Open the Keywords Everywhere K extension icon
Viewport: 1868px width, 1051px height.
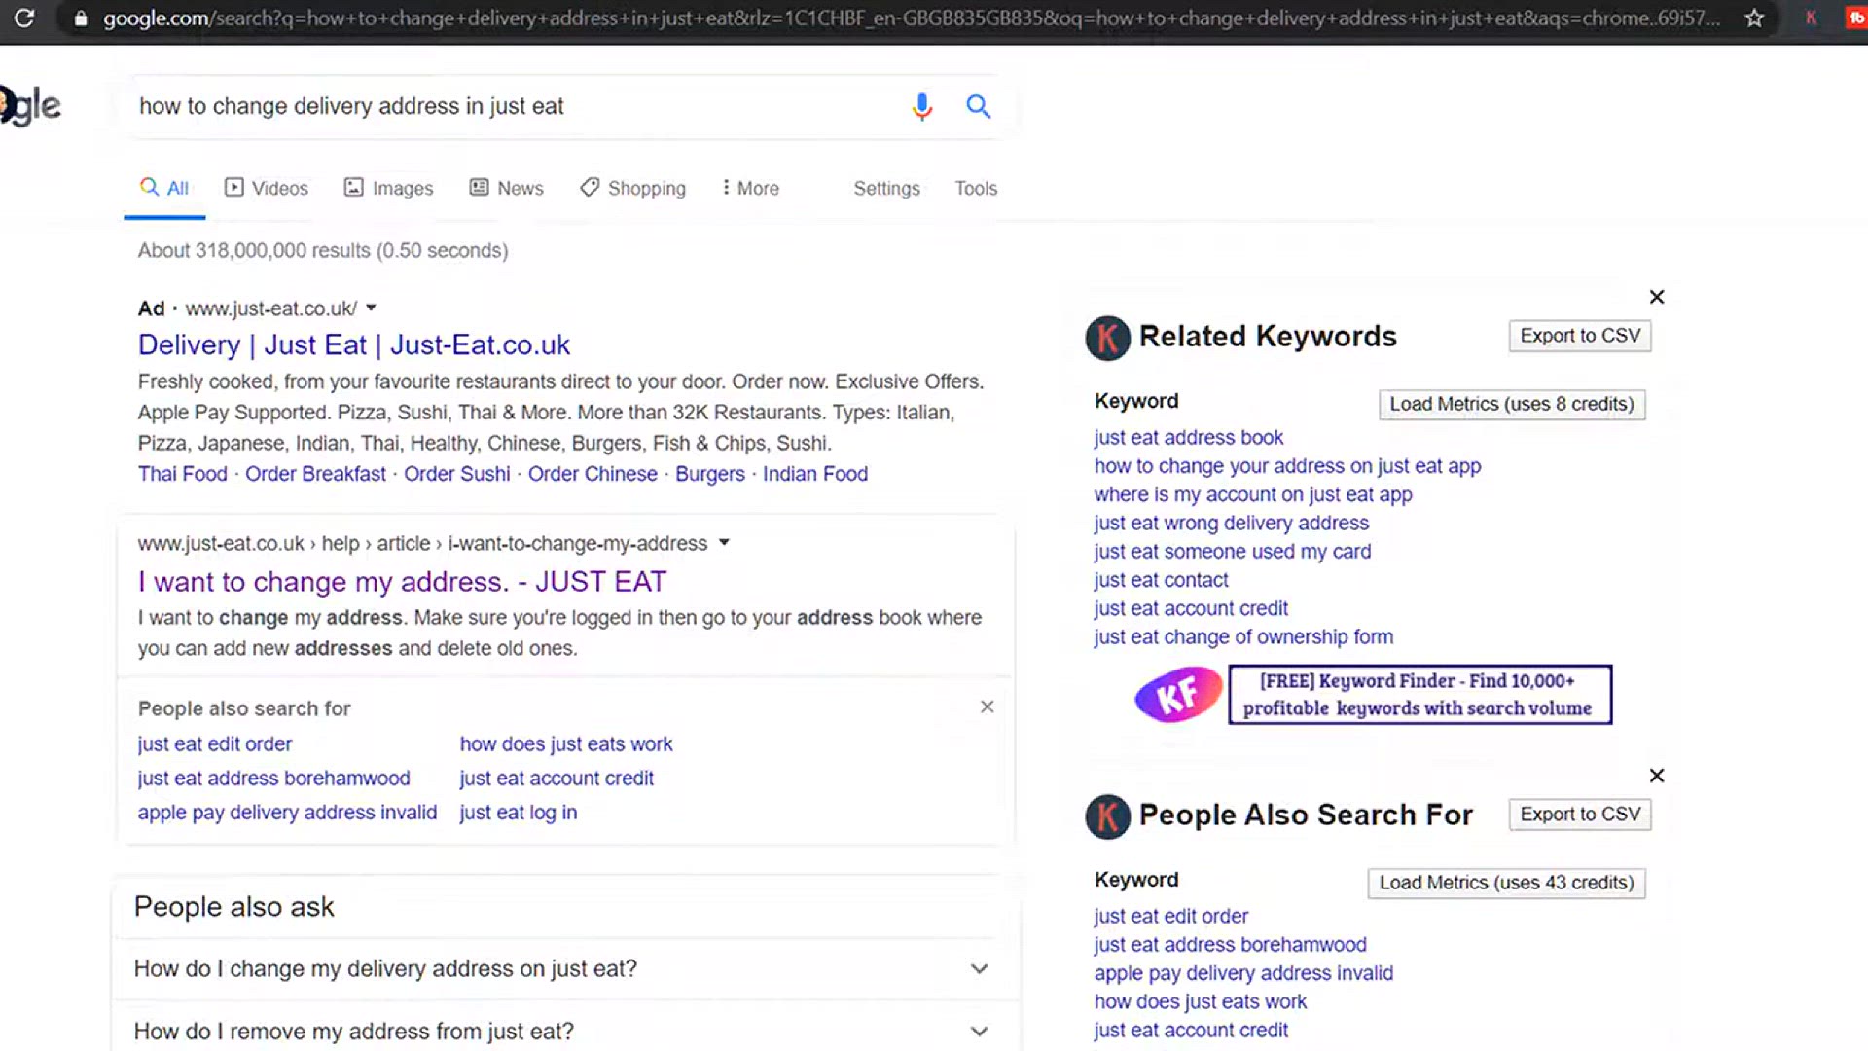coord(1811,18)
